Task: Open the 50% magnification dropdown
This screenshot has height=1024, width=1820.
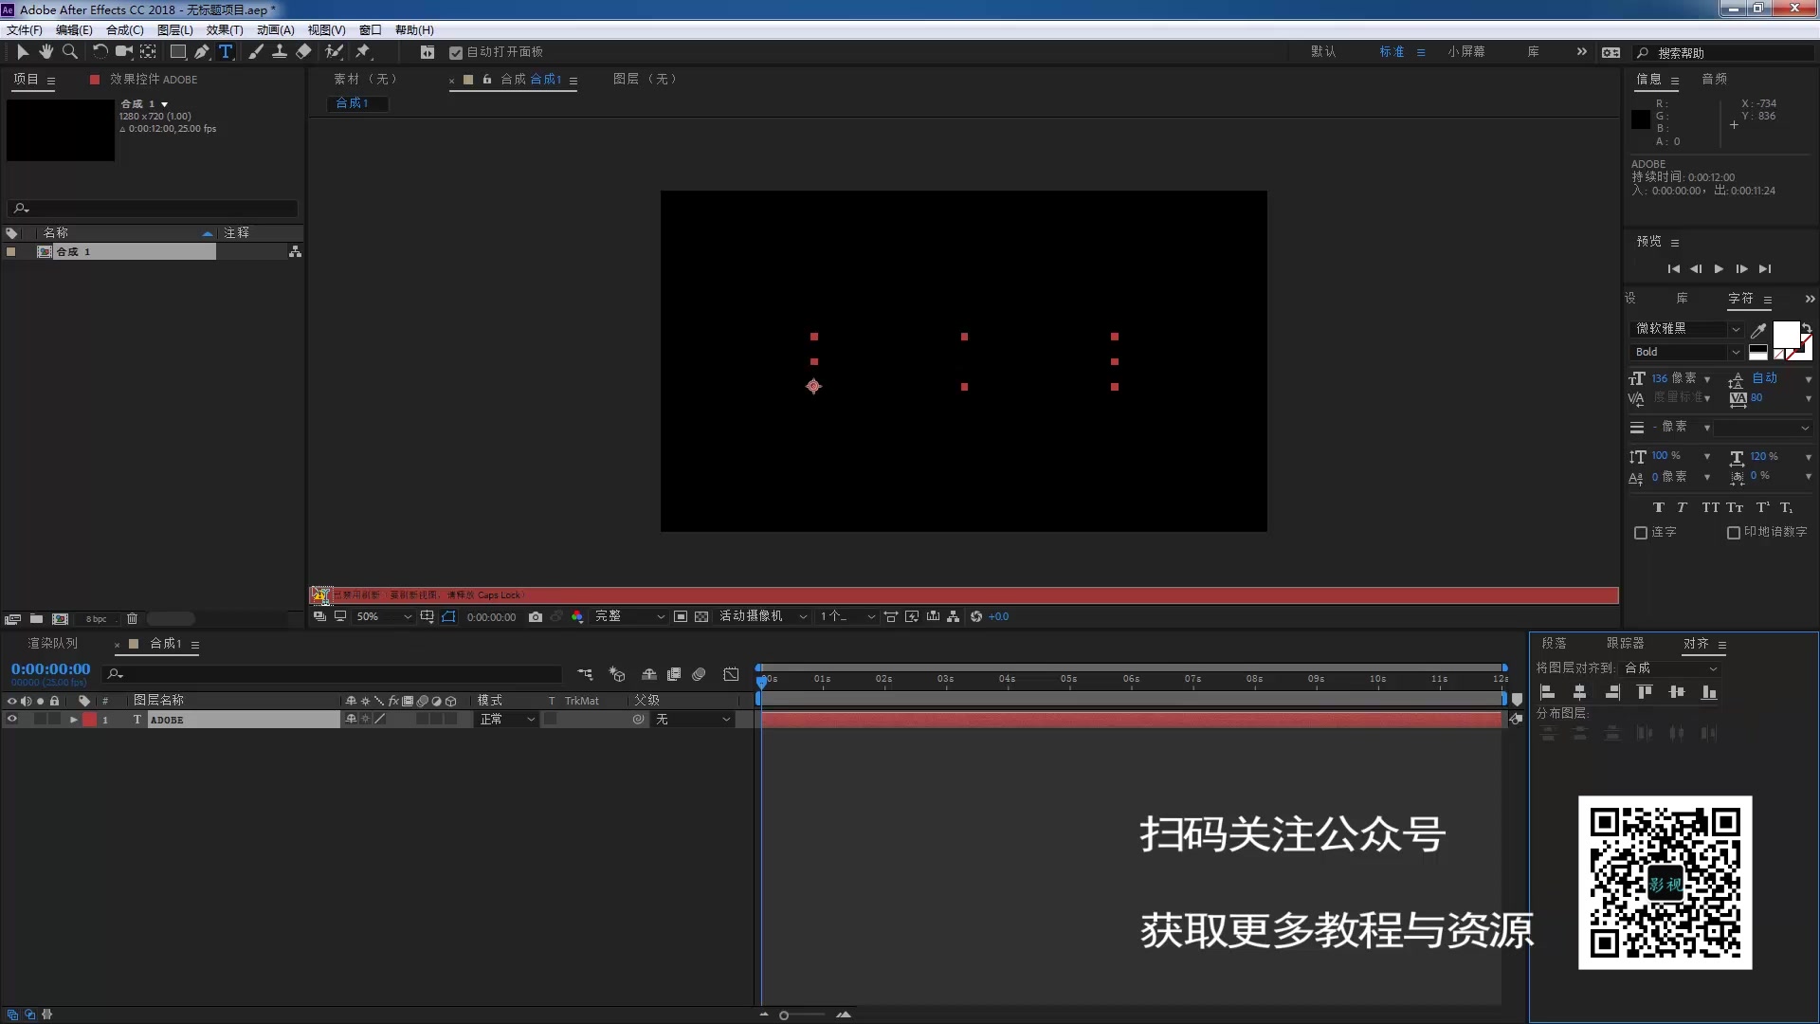Action: tap(383, 617)
